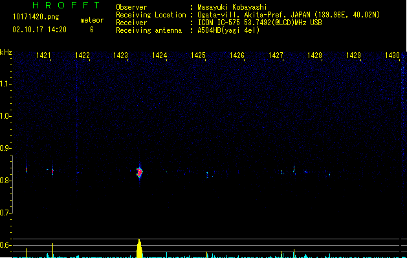
Task: Click the meteor label
Action: point(92,20)
